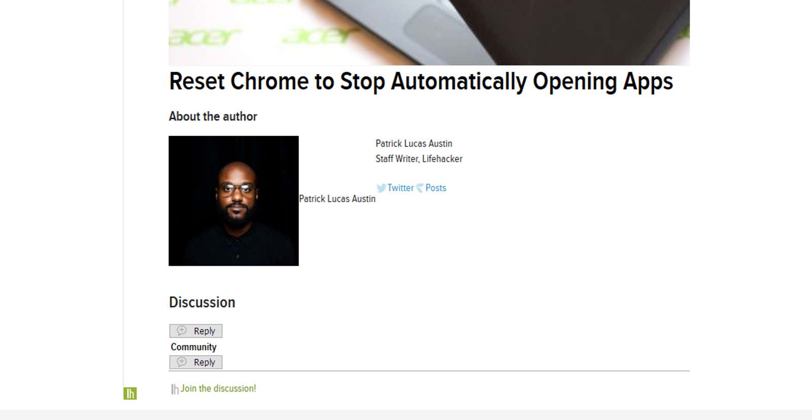This screenshot has height=420, width=812.
Task: Click the author name above Staff Writer
Action: tap(414, 144)
